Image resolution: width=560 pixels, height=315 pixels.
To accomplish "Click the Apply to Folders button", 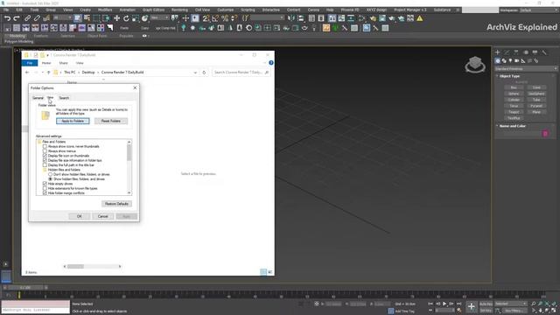I will point(73,121).
